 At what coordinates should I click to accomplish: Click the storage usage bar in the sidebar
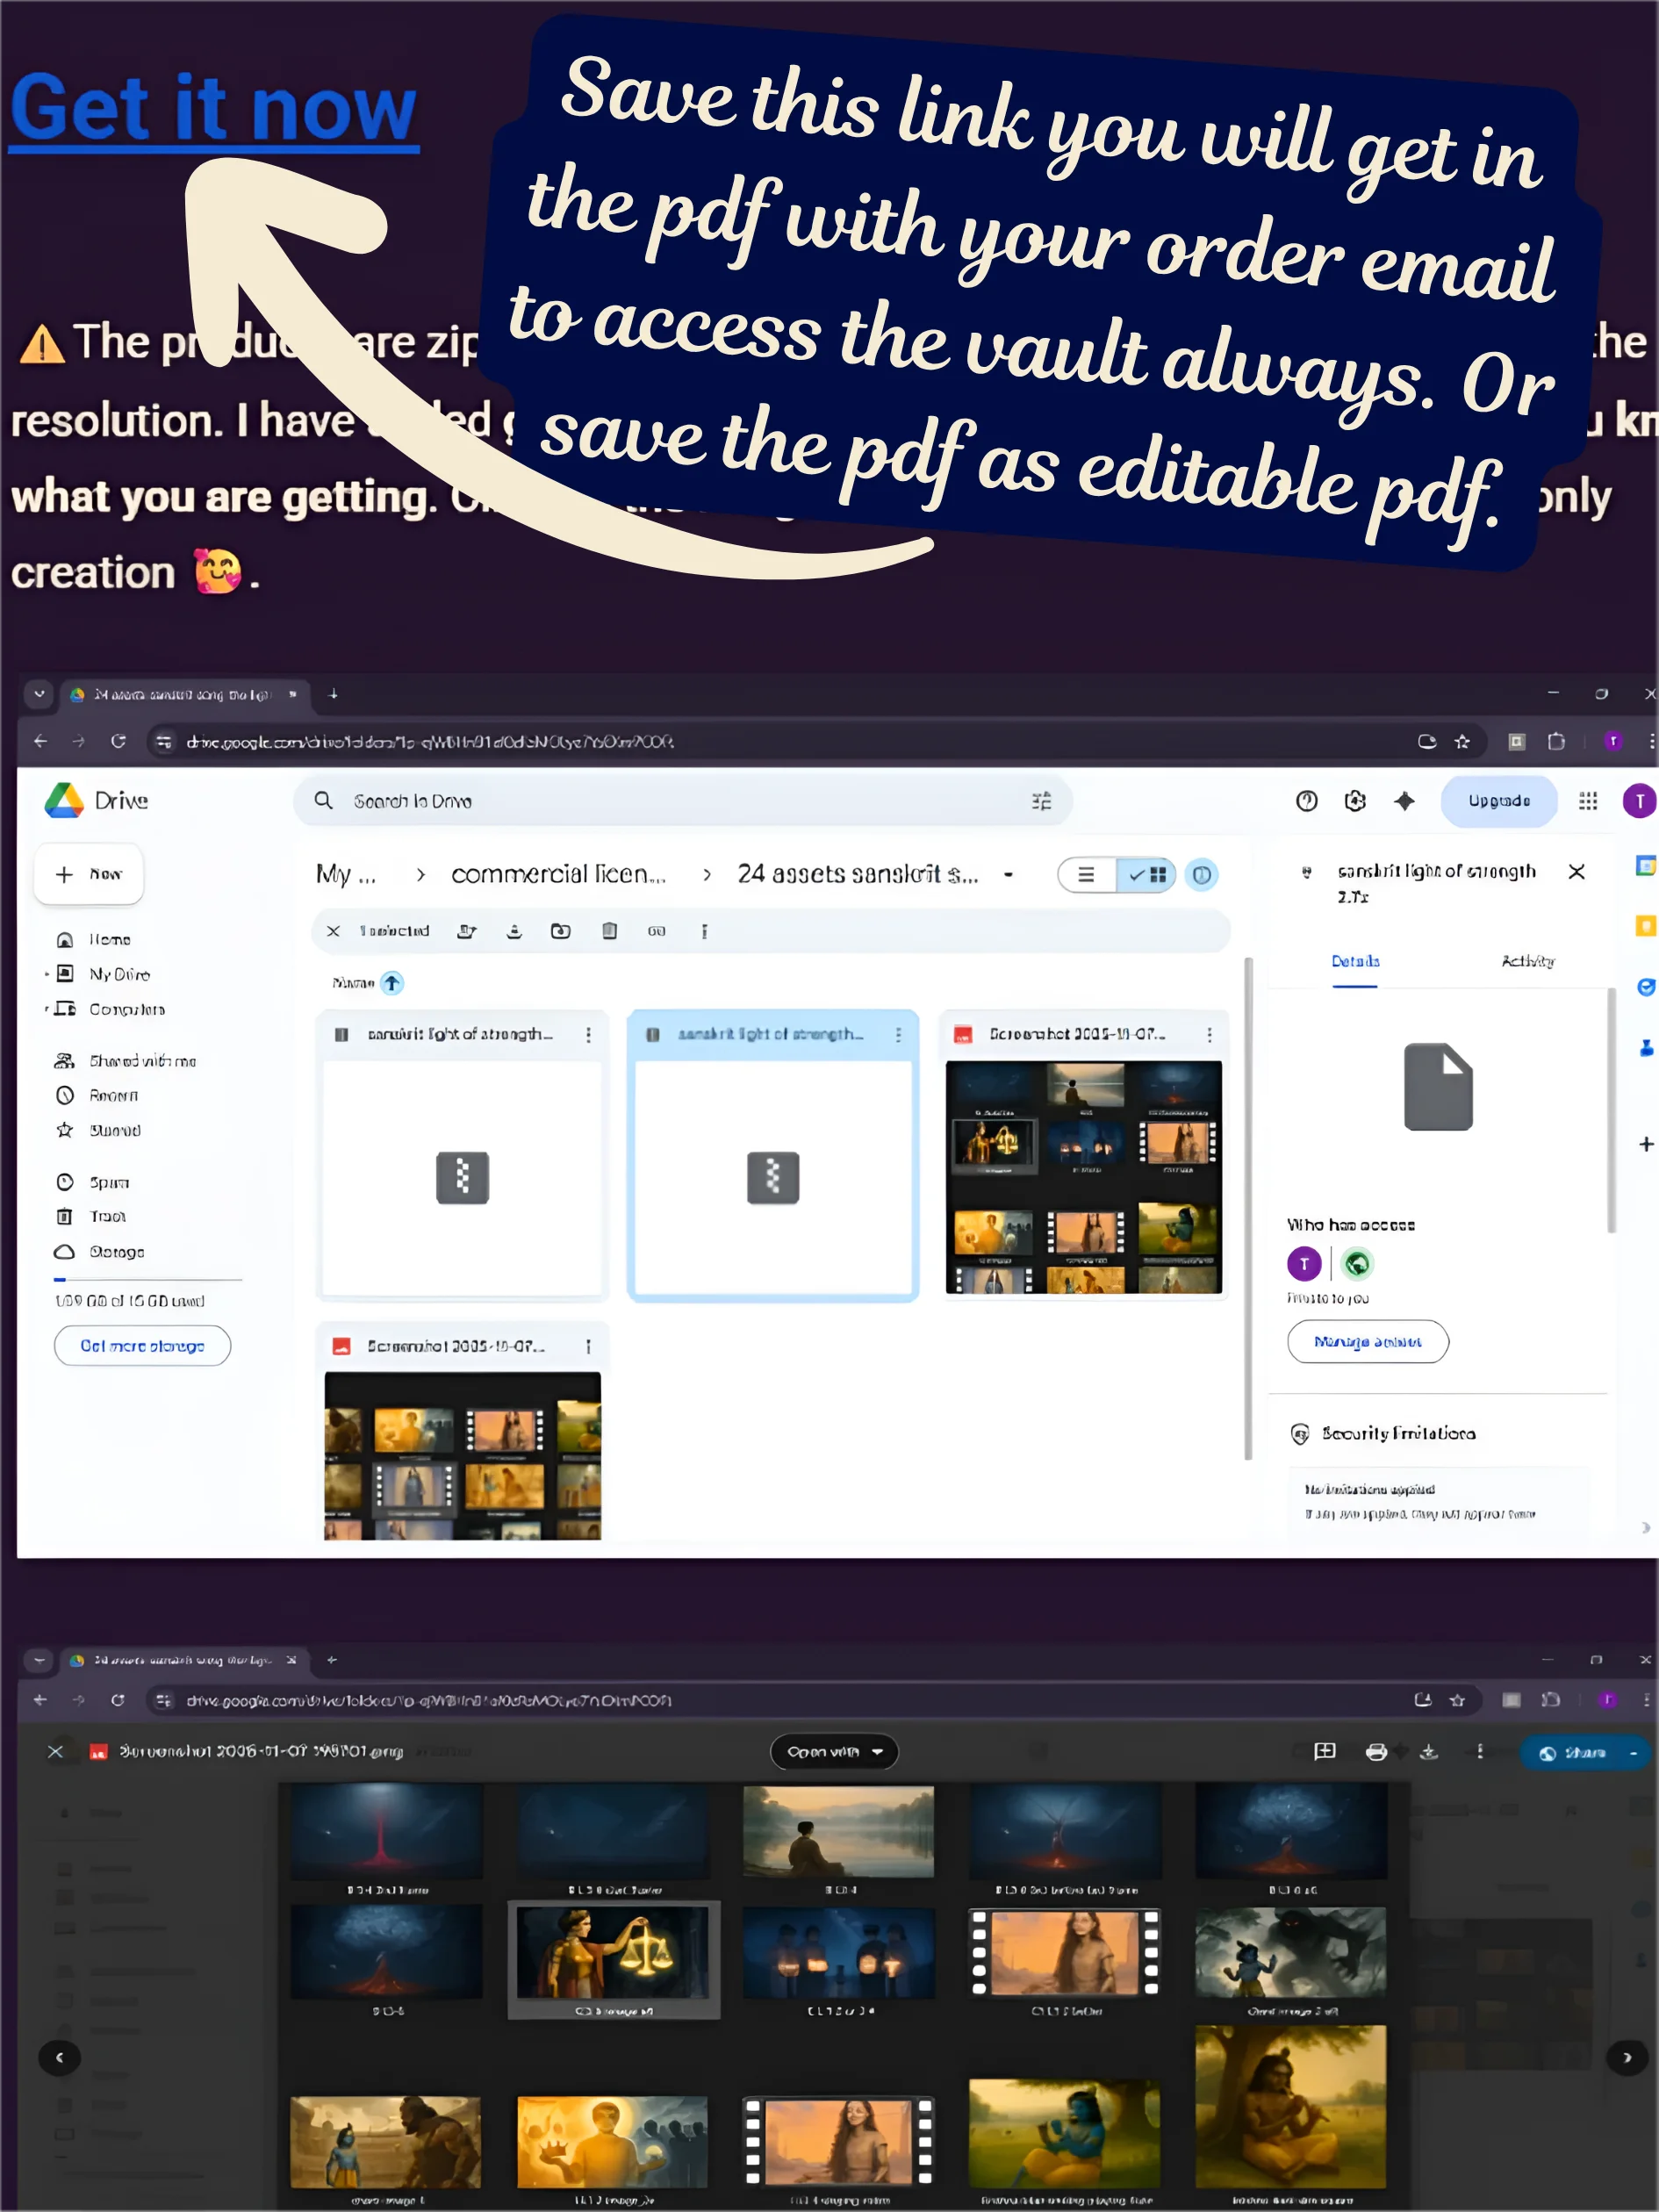(x=148, y=1279)
